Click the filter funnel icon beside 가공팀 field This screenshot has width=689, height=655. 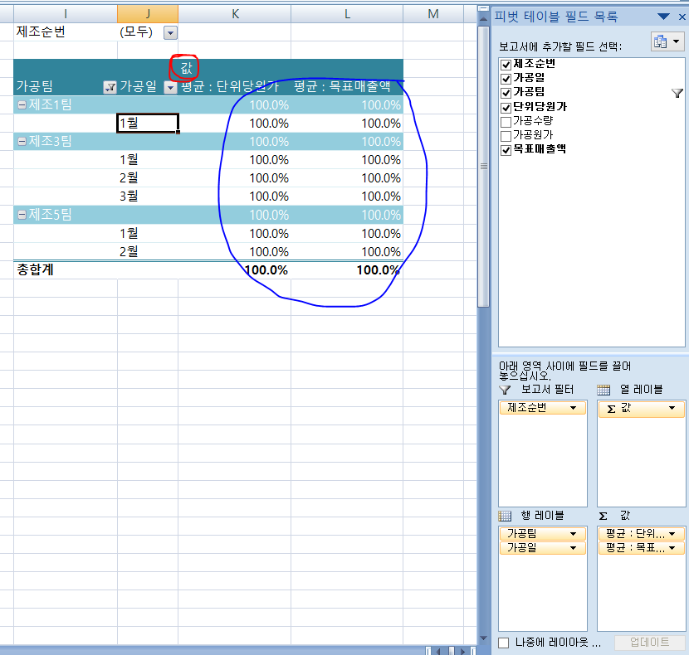point(677,94)
